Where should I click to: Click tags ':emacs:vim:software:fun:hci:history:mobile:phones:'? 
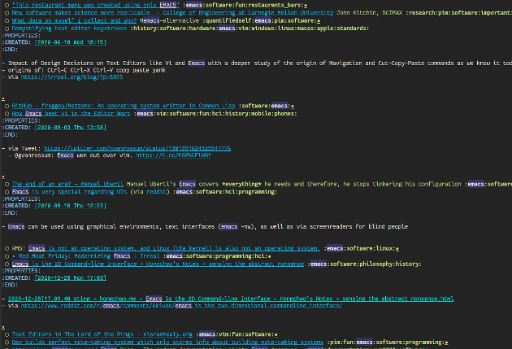pos(215,113)
